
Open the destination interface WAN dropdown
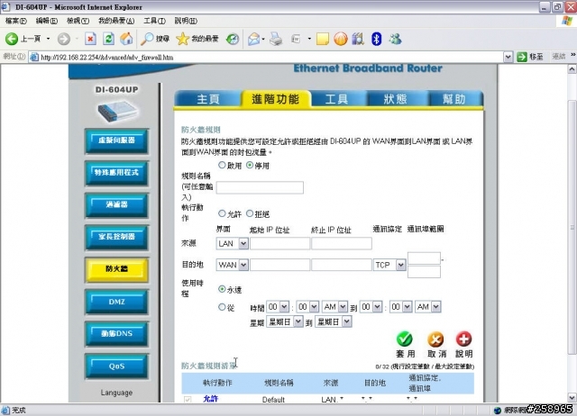click(x=233, y=265)
